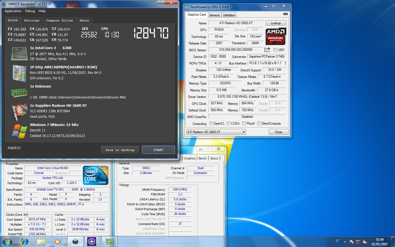This screenshot has height=247, width=395.
Task: Switch to the Sensors tab in GPU-Z
Action: [x=215, y=15]
